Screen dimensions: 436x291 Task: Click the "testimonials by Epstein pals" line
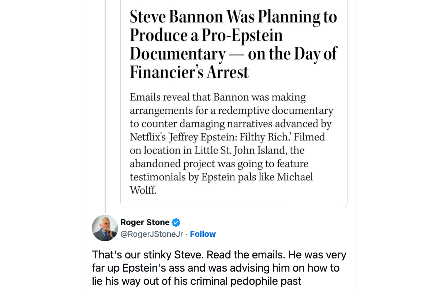pos(221,177)
